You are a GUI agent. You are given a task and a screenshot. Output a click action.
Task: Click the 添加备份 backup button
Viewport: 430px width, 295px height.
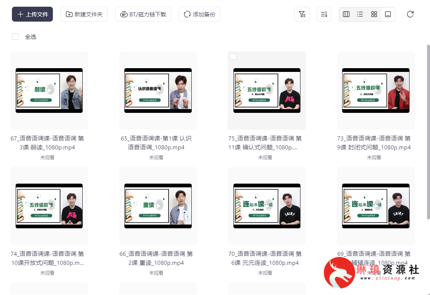pyautogui.click(x=200, y=14)
